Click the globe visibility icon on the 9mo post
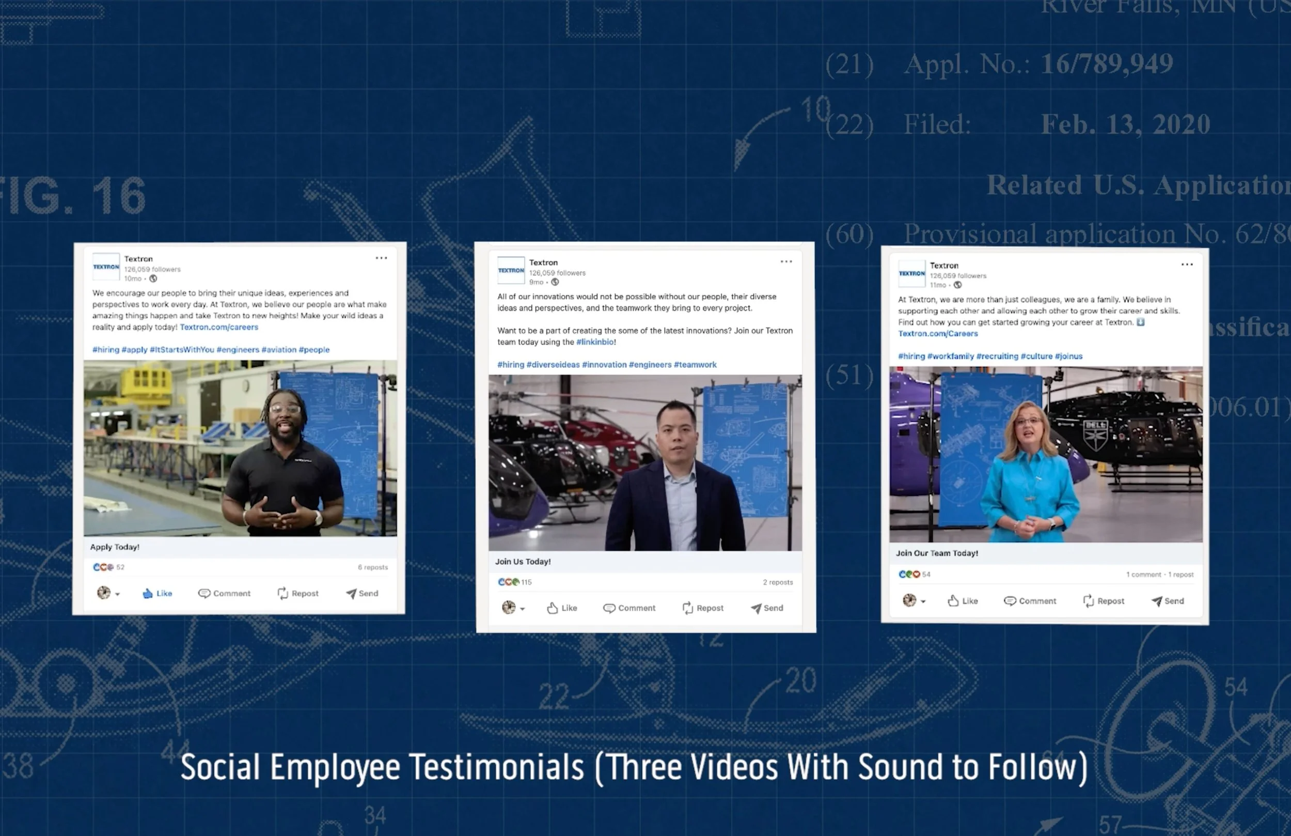 555,282
